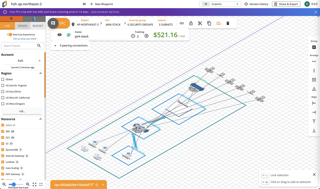The image size is (320, 189).
Task: Arrange selection in a vertical column
Action: [314, 71]
